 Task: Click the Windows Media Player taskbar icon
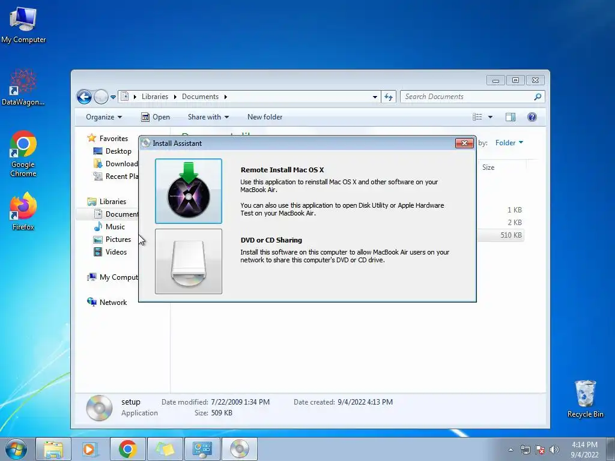point(90,449)
